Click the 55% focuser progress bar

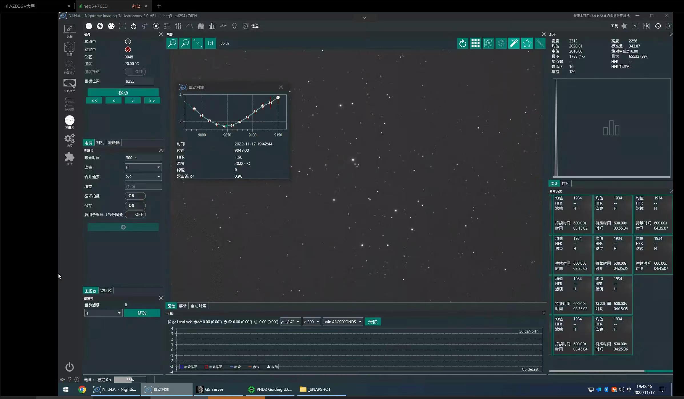(130, 380)
